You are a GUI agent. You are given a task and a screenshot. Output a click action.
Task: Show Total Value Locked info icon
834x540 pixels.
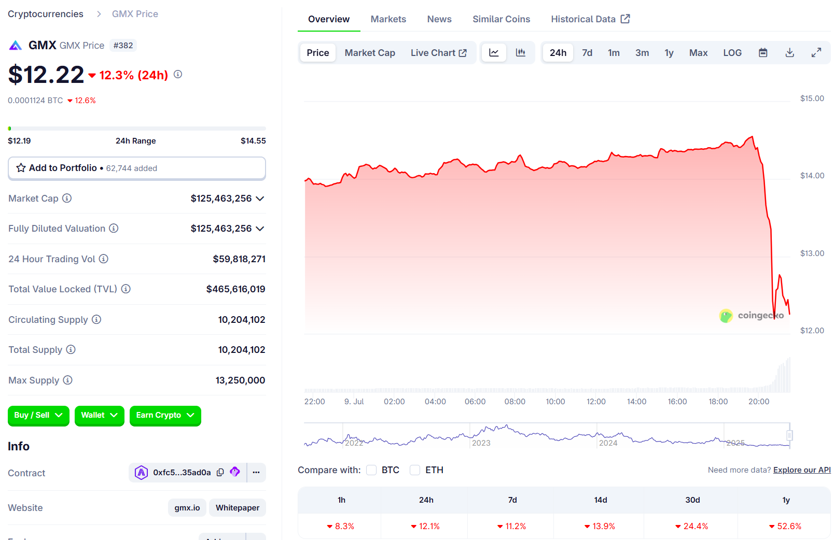[x=126, y=289]
